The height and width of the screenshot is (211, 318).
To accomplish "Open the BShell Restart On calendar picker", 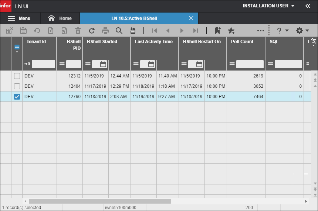I will click(x=199, y=64).
